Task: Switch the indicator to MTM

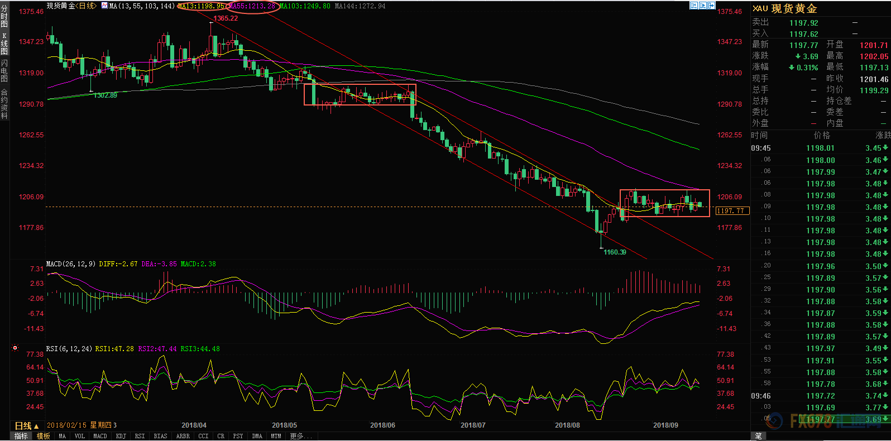Action: point(276,436)
